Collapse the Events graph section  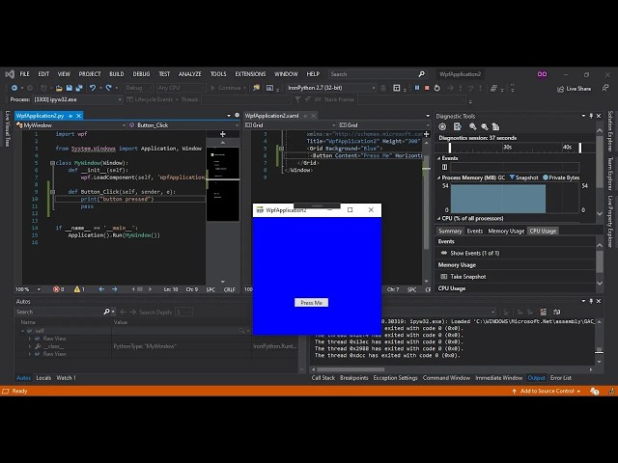tap(438, 158)
